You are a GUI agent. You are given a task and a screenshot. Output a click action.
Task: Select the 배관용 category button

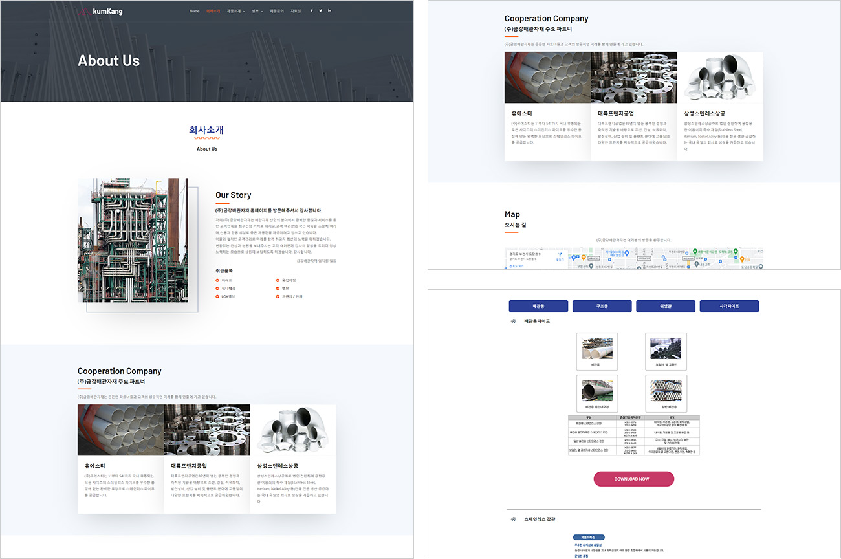click(538, 306)
